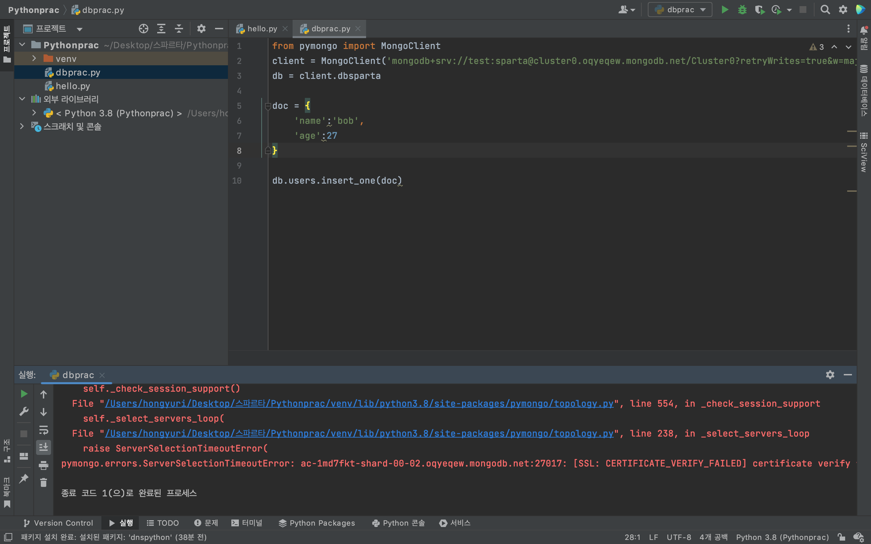The height and width of the screenshot is (544, 871).
Task: Toggle pin tab in the run panel
Action: click(x=24, y=478)
